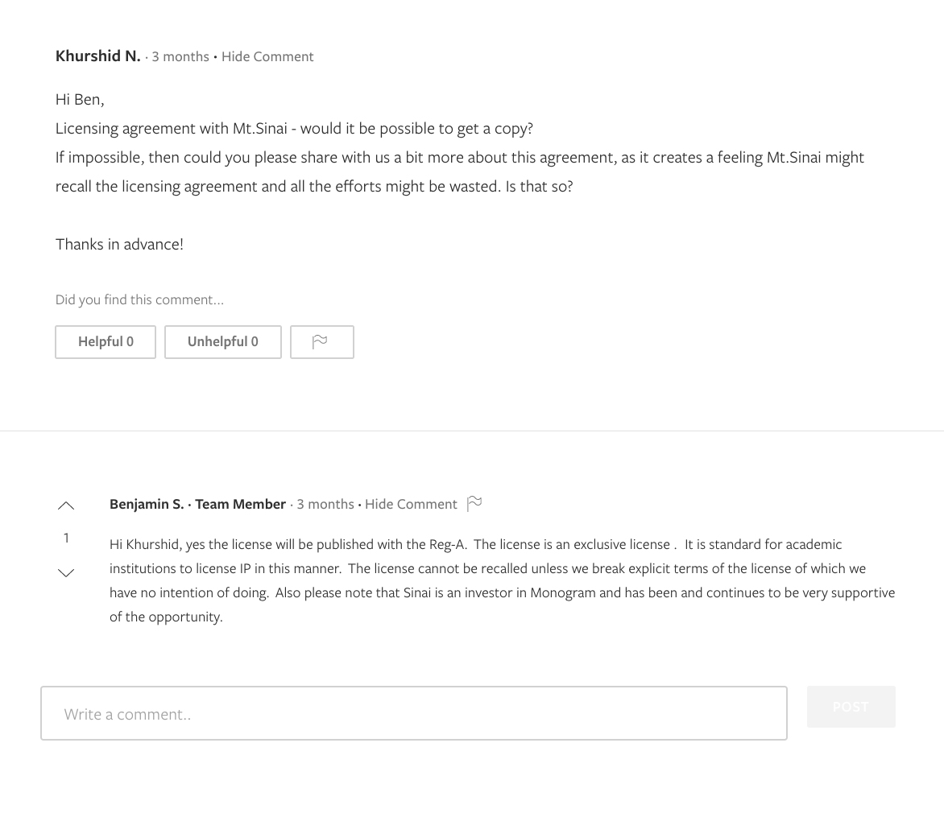Click the reply vote count number
Screen dimensions: 944x813
click(x=66, y=538)
